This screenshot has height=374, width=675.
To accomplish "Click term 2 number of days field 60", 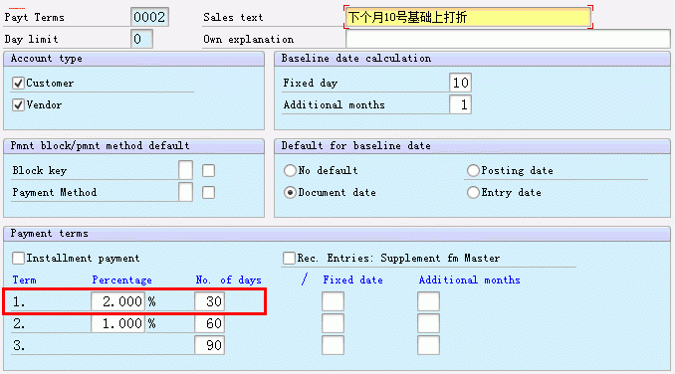I will (x=209, y=323).
